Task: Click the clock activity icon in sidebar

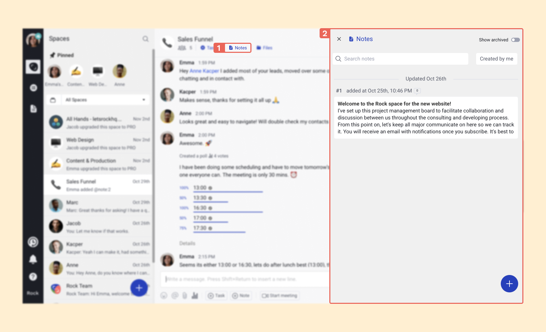Action: (x=33, y=242)
